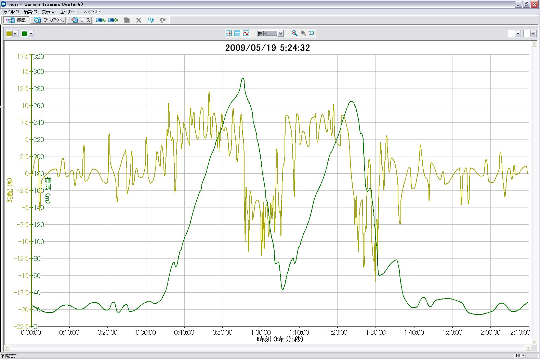
Task: Open the 表示(V) menu
Action: (x=49, y=12)
